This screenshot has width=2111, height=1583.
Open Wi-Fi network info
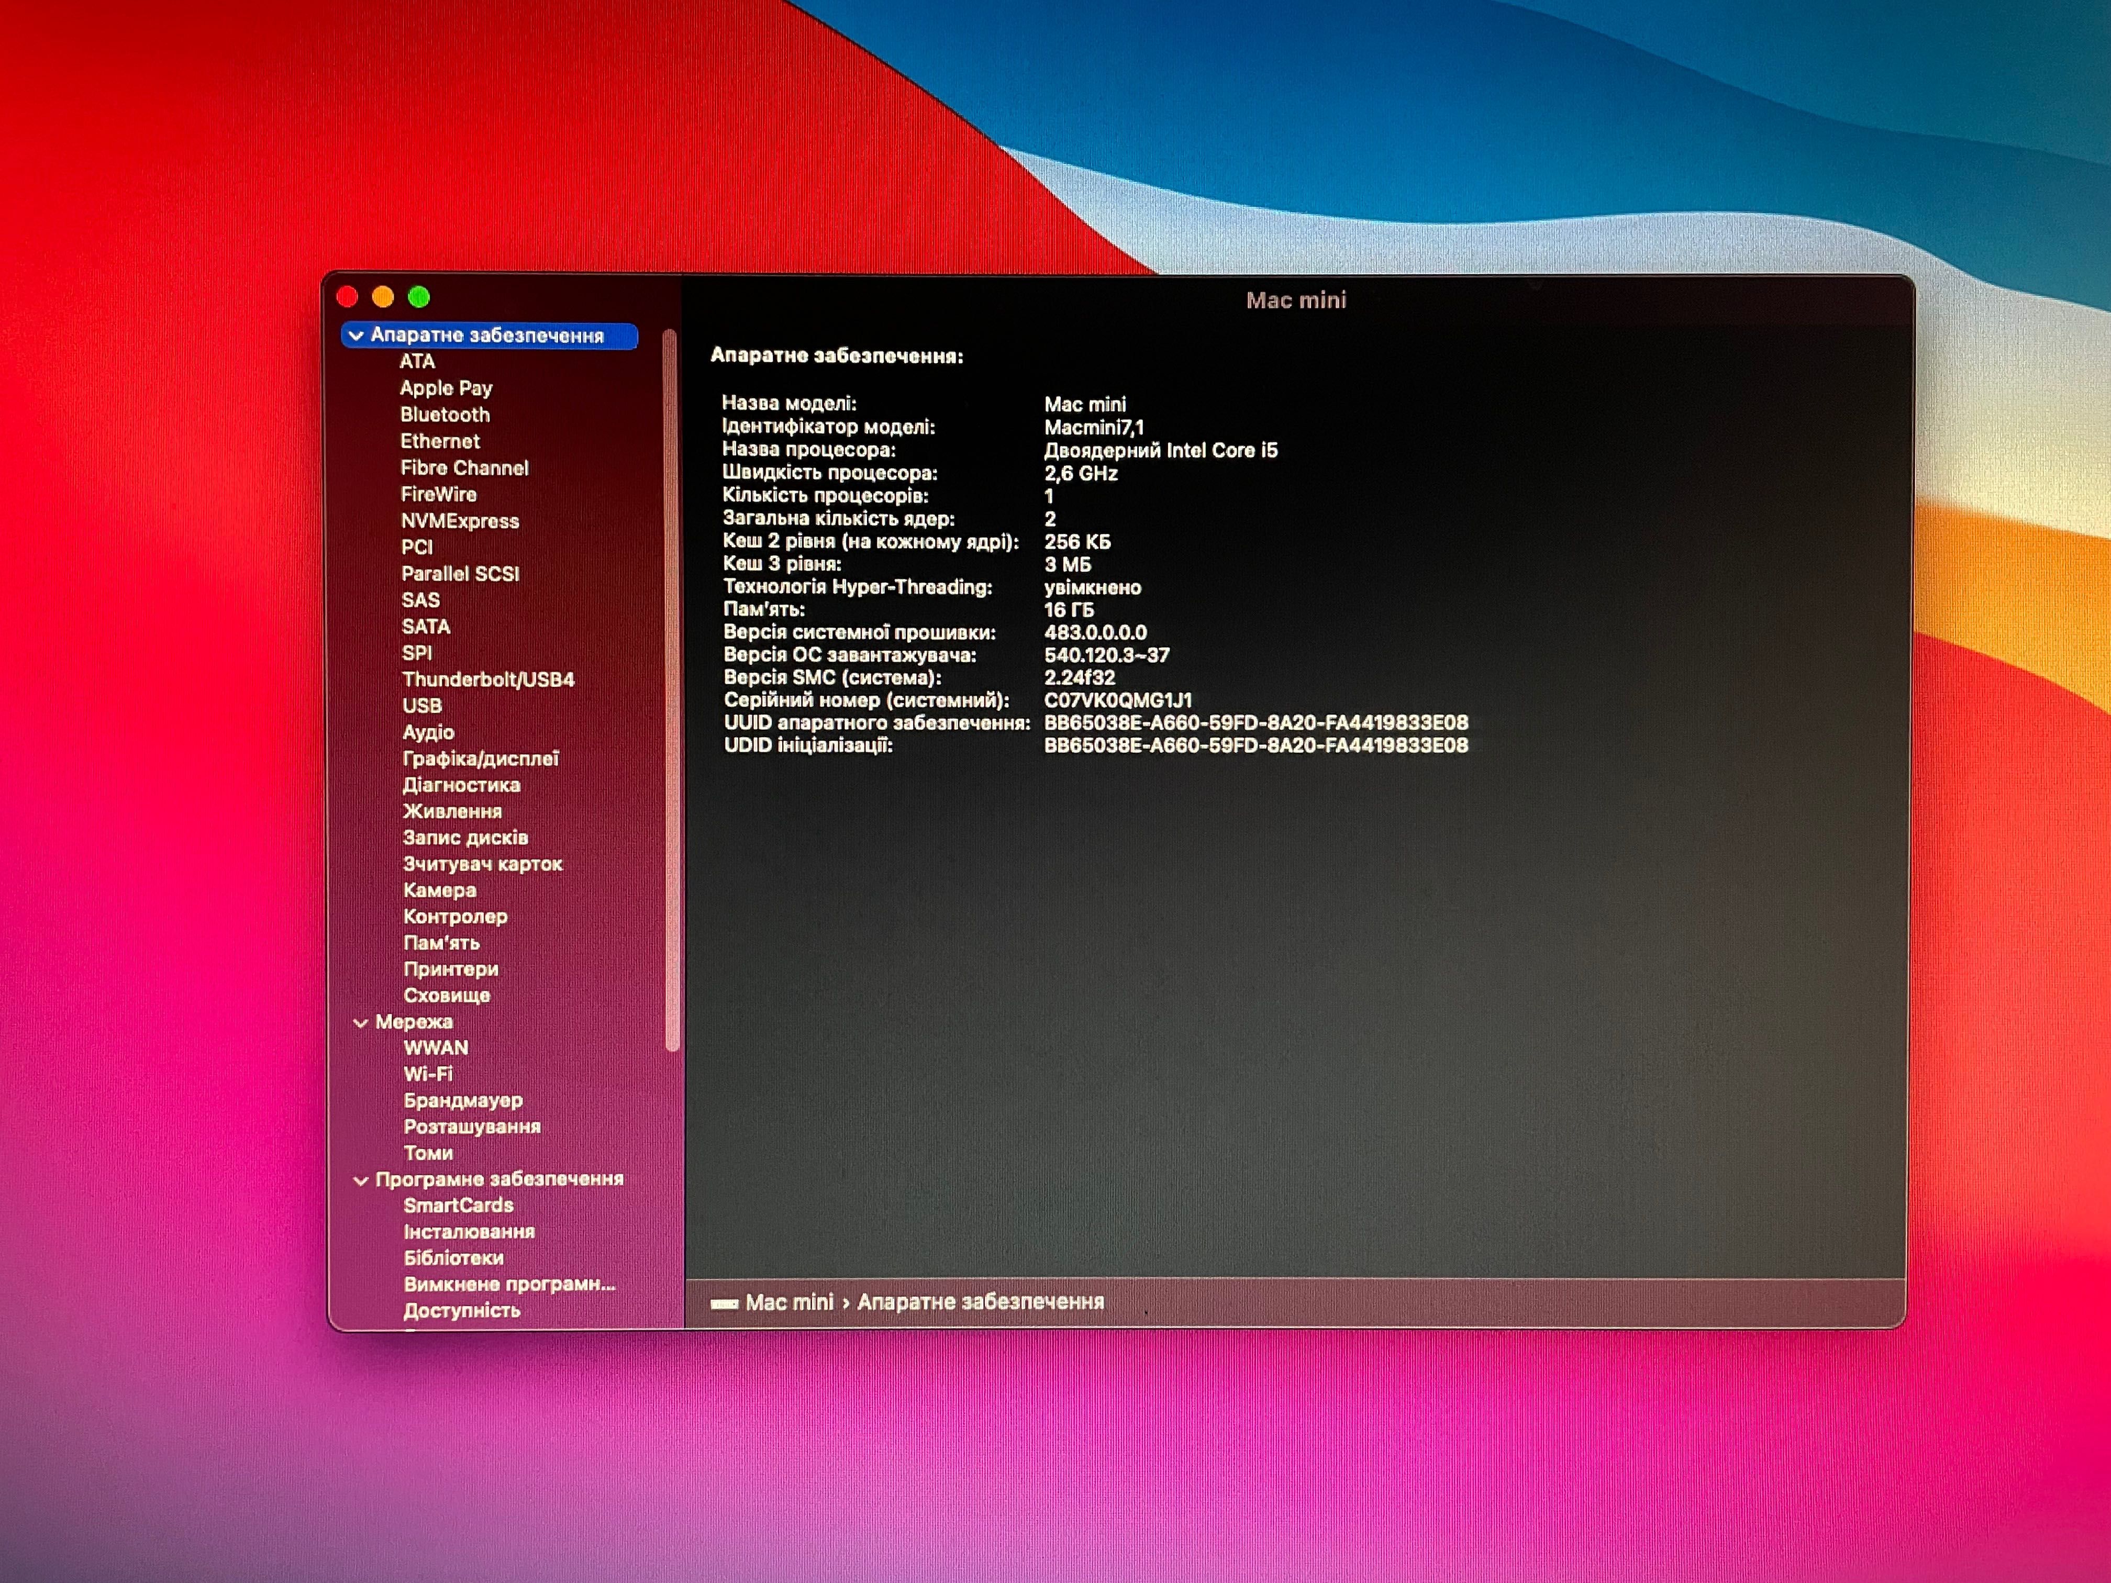coord(428,1074)
